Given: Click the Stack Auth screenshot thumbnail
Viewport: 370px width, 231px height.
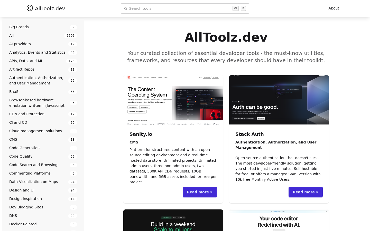Looking at the screenshot, I should tap(279, 100).
